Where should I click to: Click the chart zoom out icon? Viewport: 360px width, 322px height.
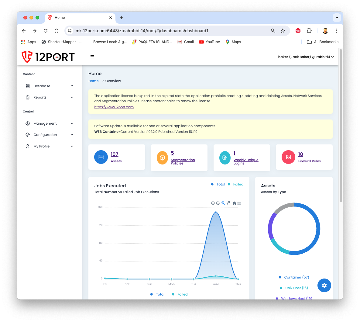218,203
